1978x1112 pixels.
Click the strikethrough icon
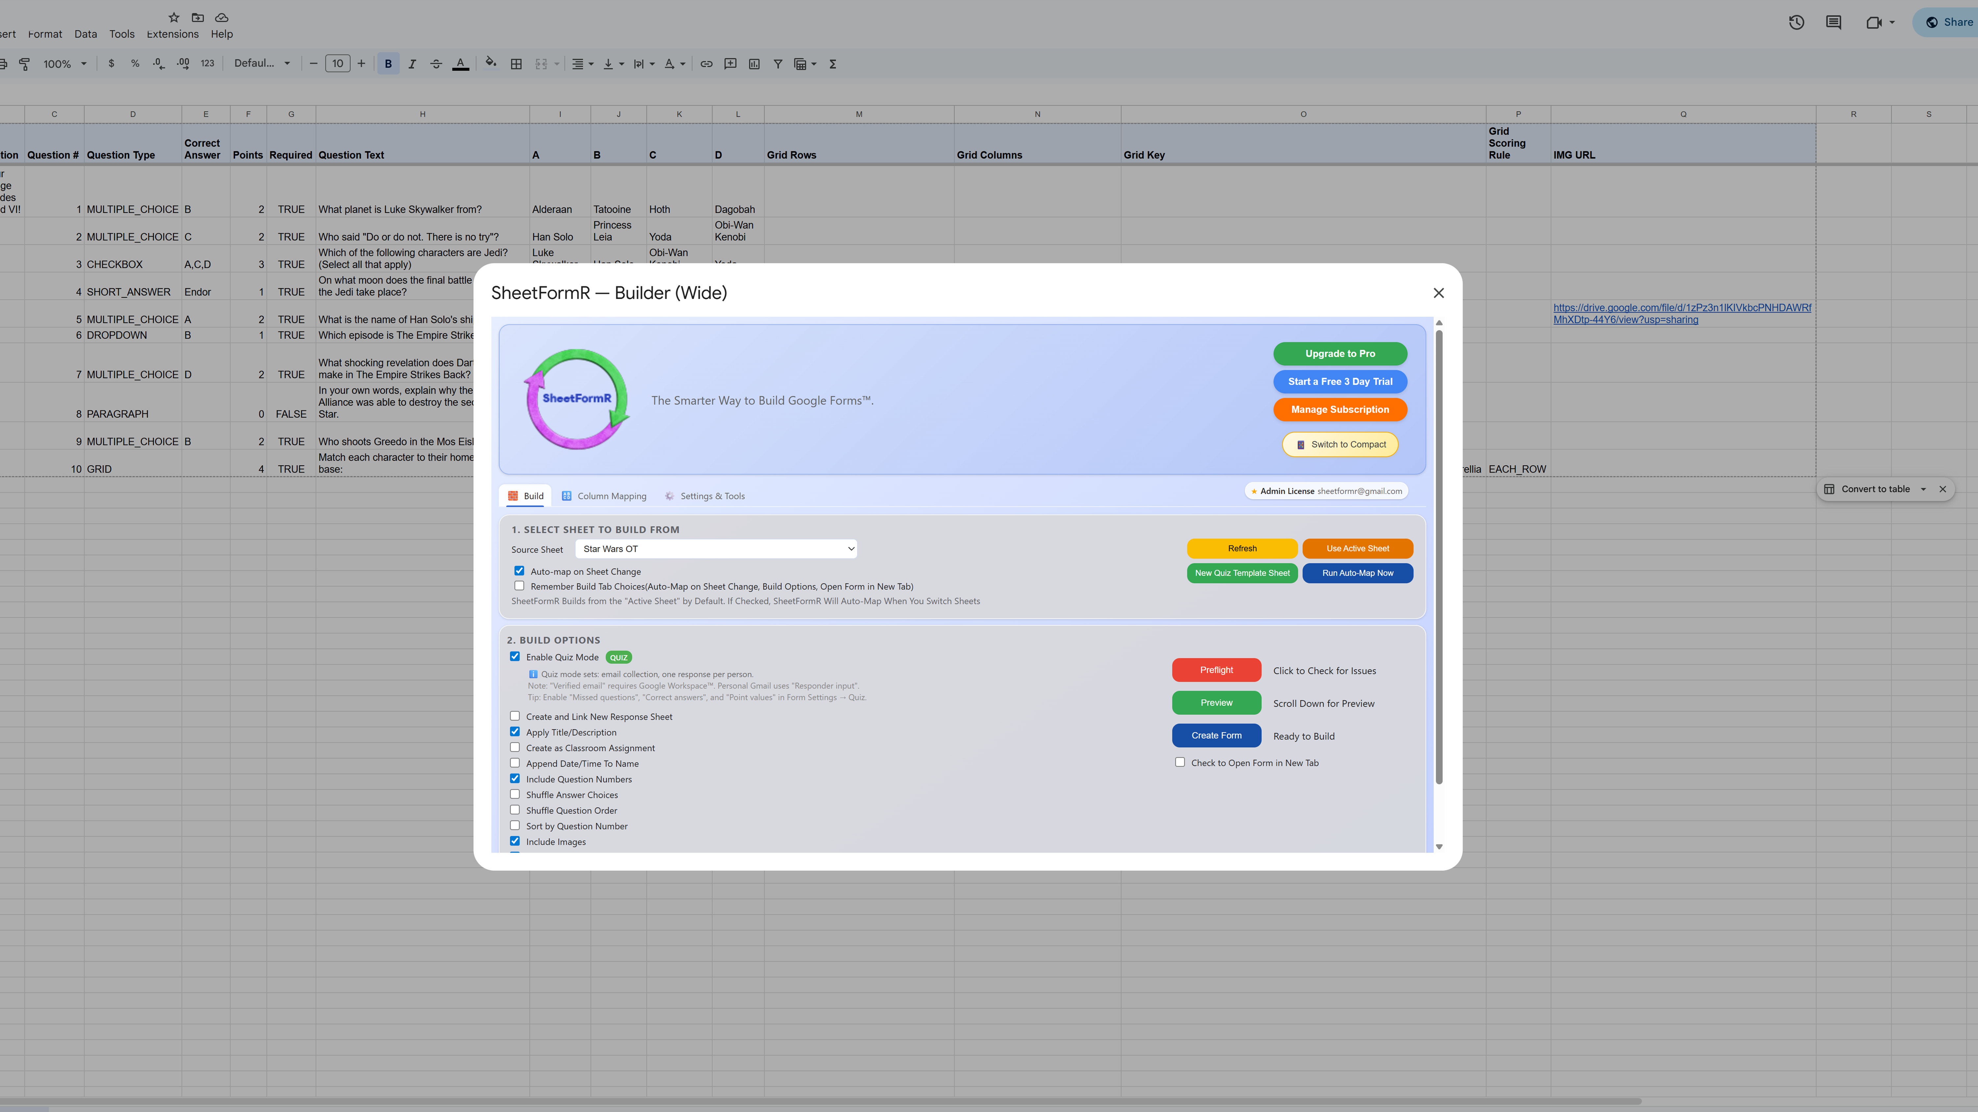436,64
